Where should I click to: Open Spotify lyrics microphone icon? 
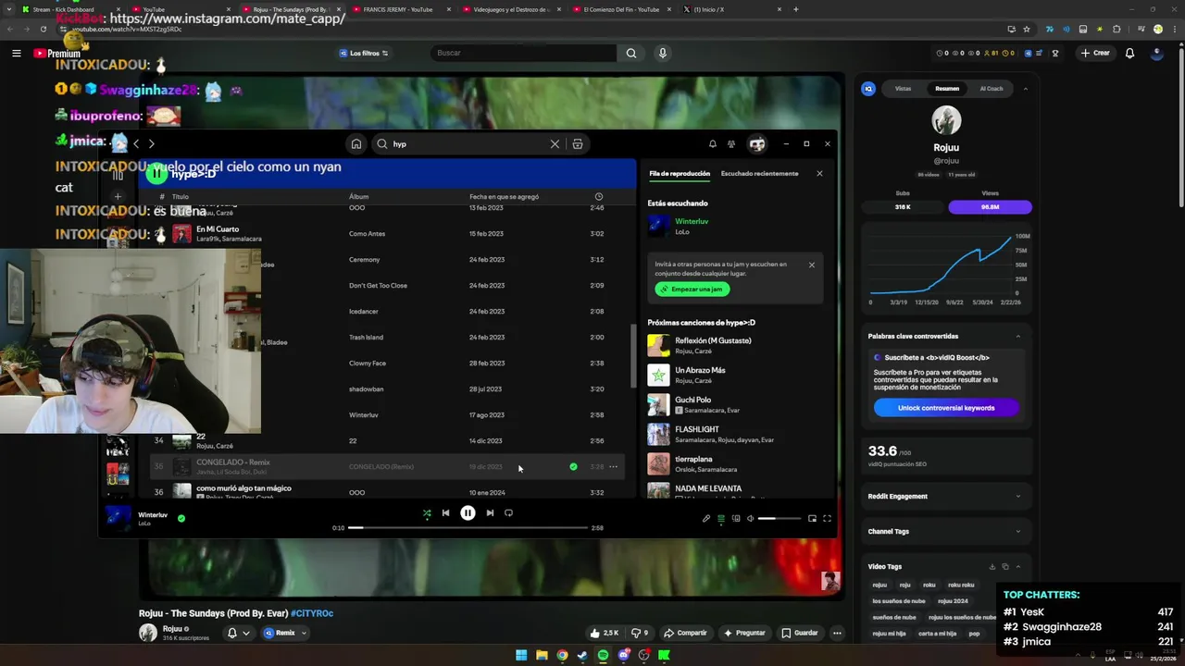coord(706,519)
